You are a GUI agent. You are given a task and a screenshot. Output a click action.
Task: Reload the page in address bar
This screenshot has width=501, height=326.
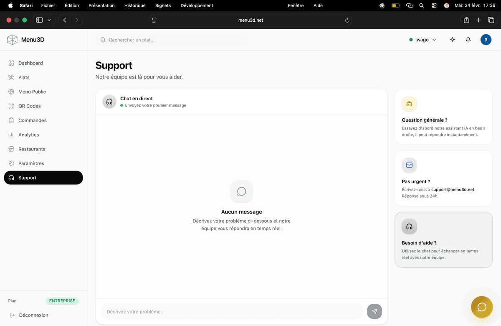point(347,20)
